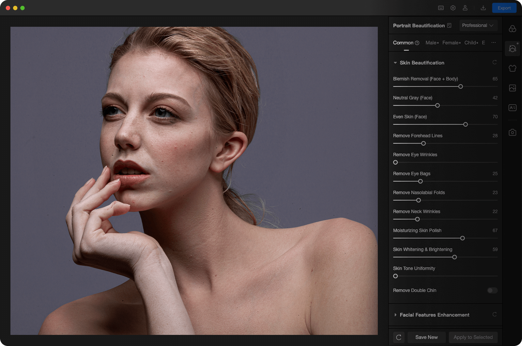Show more tabs via three-dot overflow

[494, 43]
